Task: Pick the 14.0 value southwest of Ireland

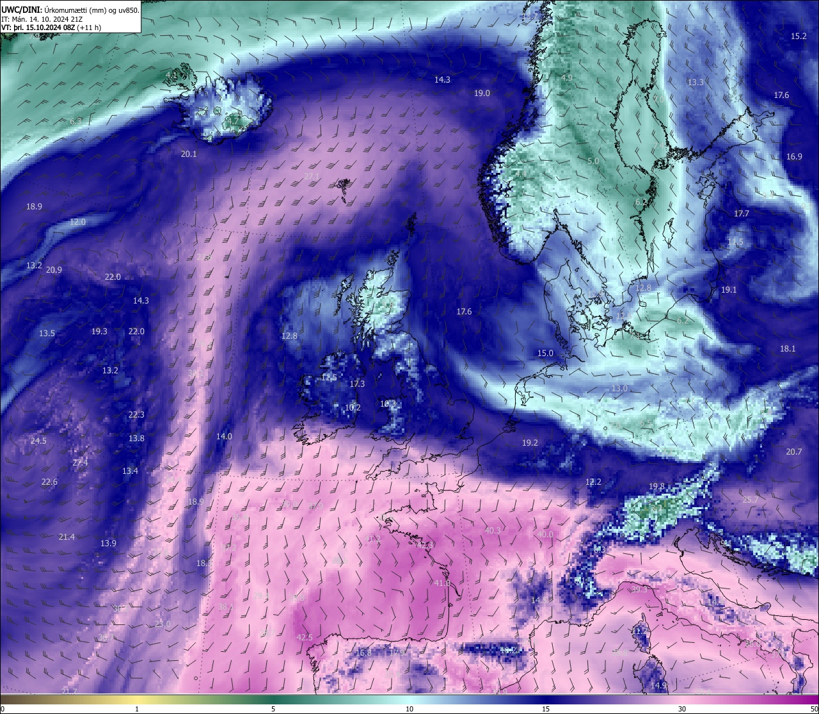Action: [x=224, y=437]
